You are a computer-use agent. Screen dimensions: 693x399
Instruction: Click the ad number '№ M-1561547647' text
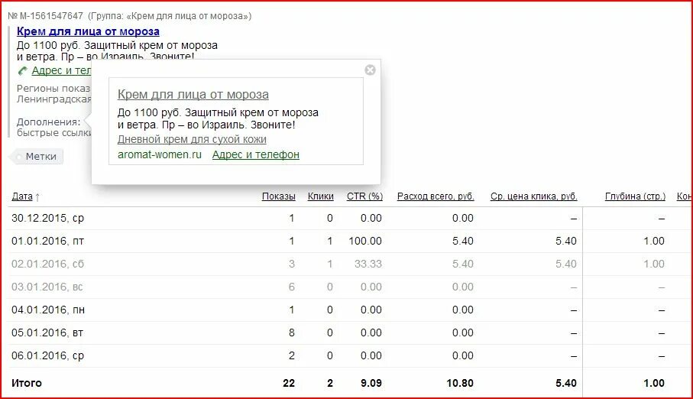(x=45, y=16)
